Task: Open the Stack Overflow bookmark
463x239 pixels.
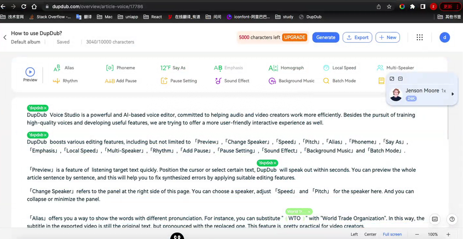Action: 50,17
